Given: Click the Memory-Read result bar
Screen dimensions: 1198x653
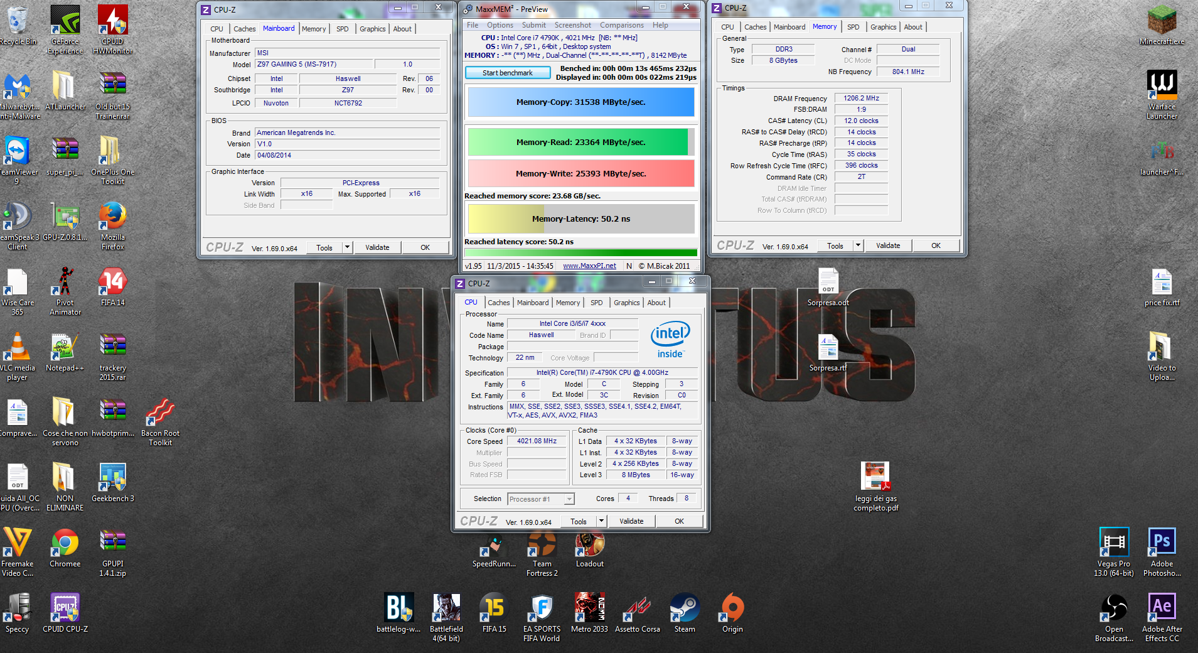Looking at the screenshot, I should click(581, 142).
